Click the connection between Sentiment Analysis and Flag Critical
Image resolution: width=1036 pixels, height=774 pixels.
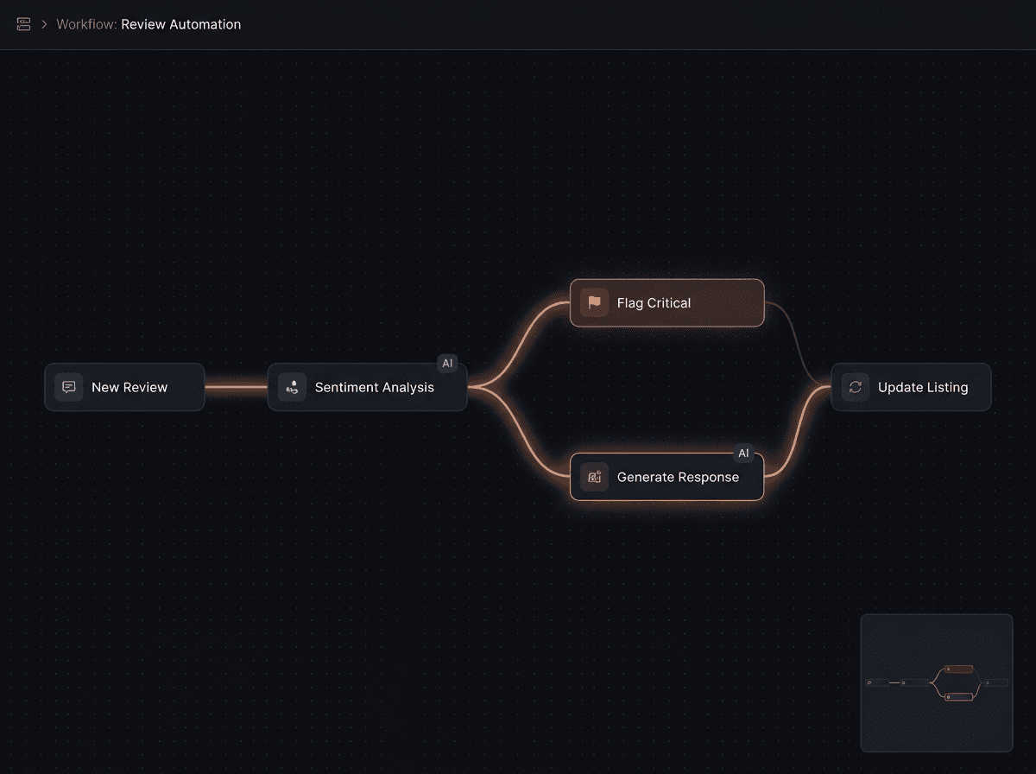(x=522, y=344)
